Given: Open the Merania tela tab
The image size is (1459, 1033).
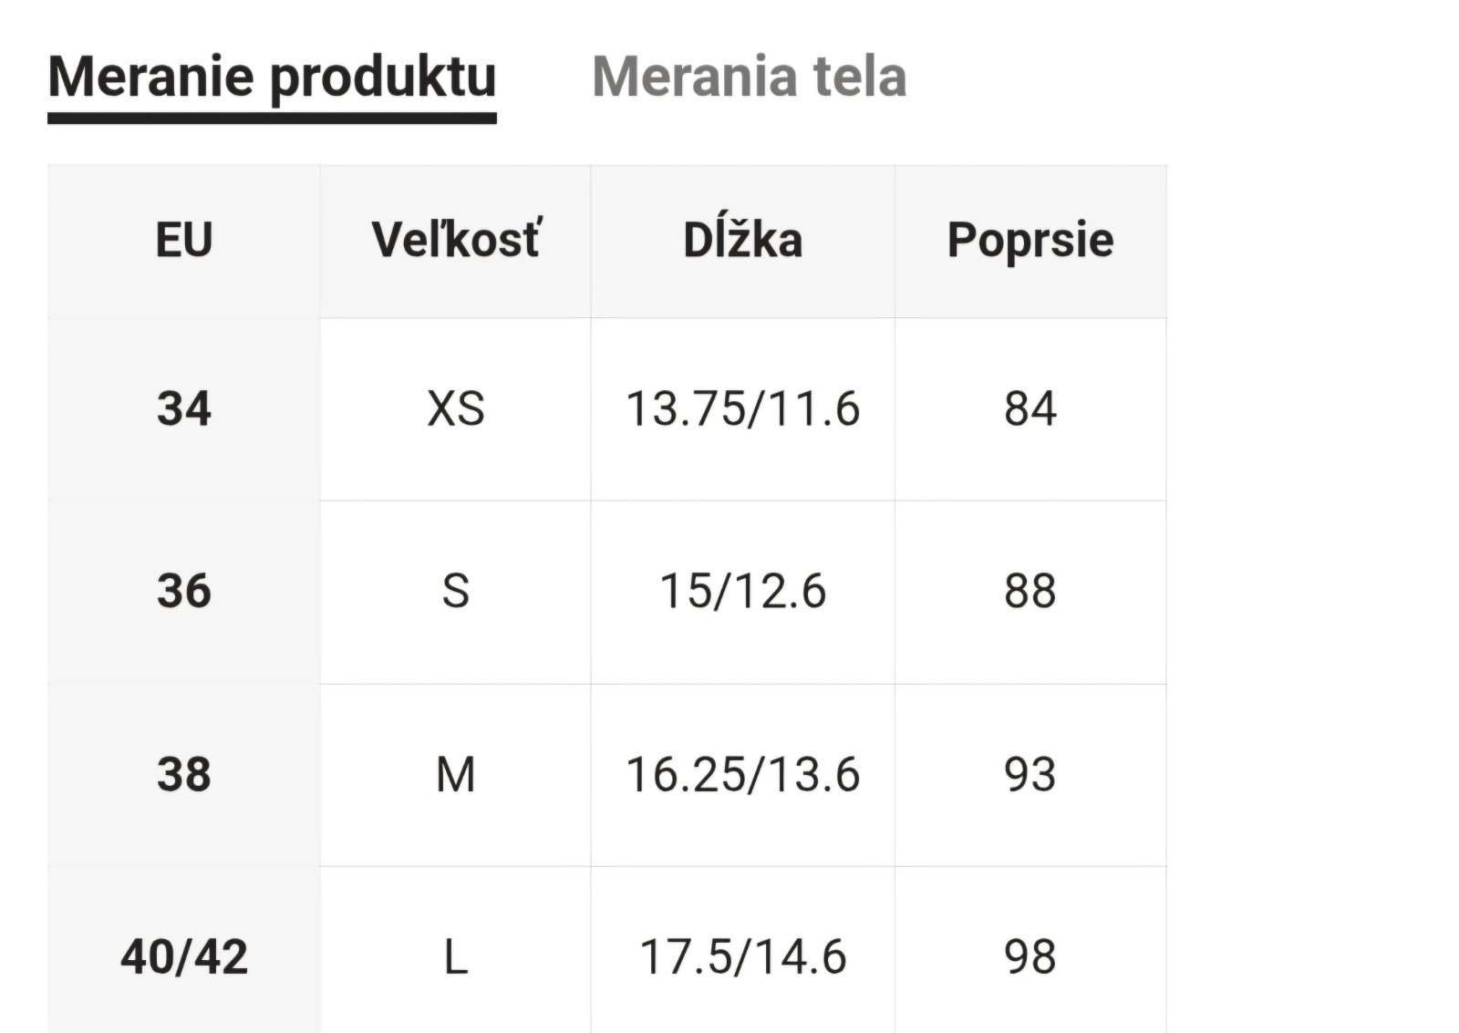Looking at the screenshot, I should pyautogui.click(x=749, y=77).
